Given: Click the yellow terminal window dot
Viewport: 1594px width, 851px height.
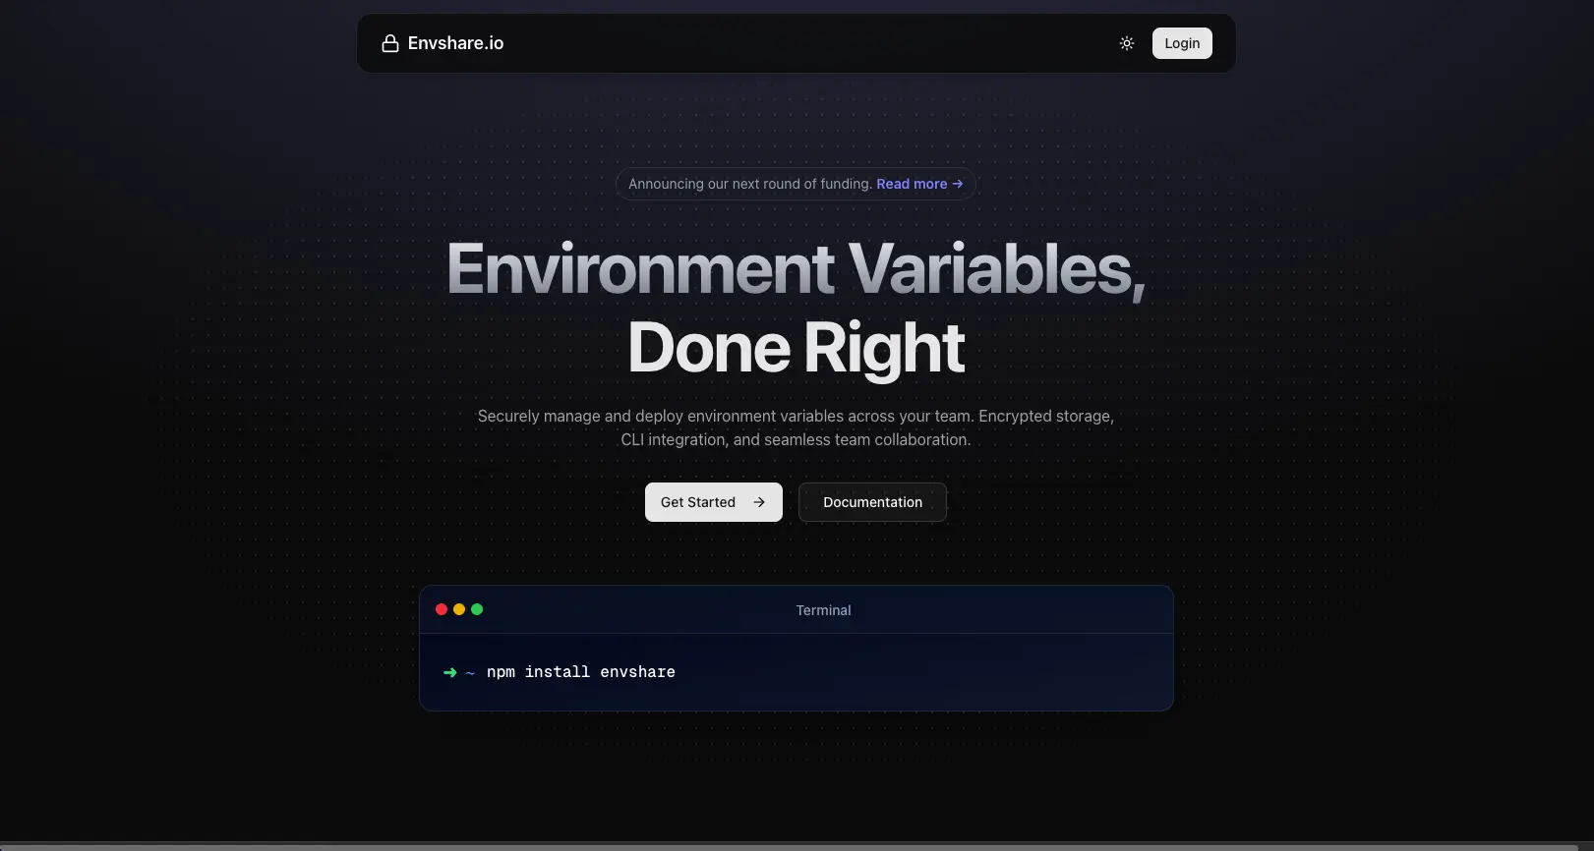Looking at the screenshot, I should tap(459, 609).
